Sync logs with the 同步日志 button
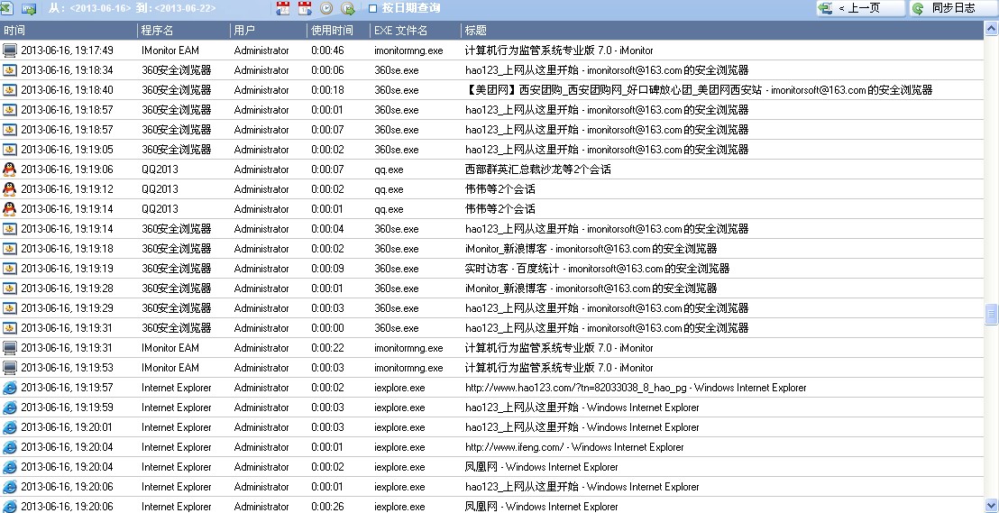The height and width of the screenshot is (513, 999). pos(953,8)
